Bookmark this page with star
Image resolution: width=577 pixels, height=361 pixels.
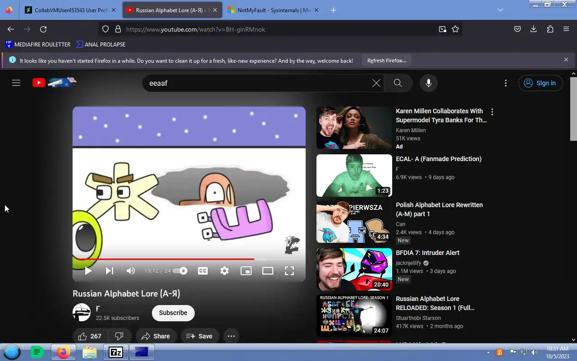pyautogui.click(x=455, y=29)
